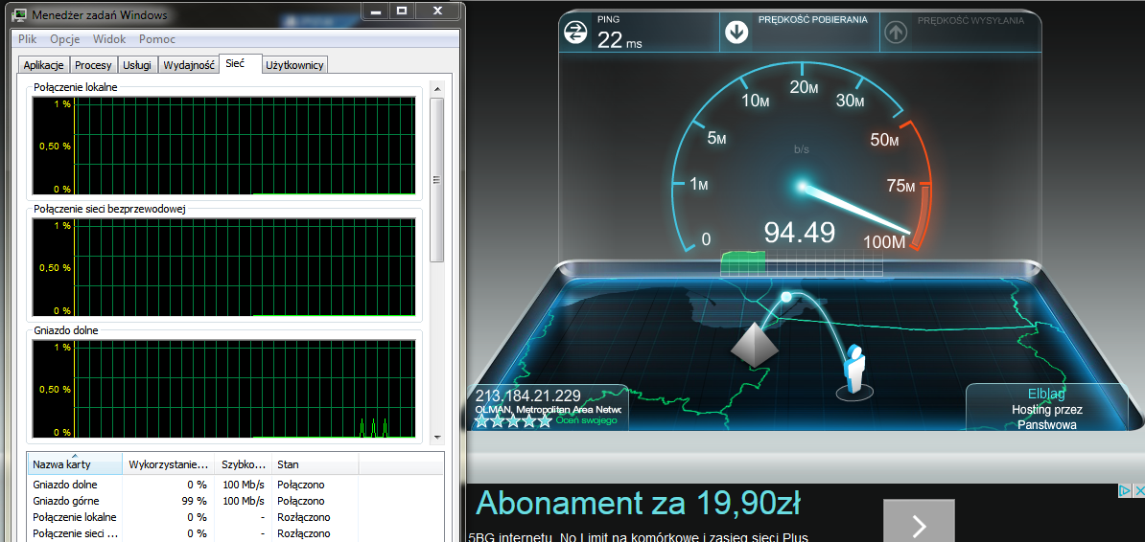Screen dimensions: 1145x542
Task: Sort by Szybkość column header
Action: tap(244, 463)
